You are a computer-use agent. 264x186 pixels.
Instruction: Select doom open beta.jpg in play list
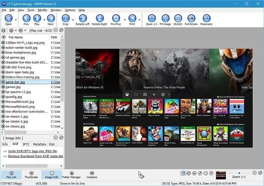coord(30,72)
